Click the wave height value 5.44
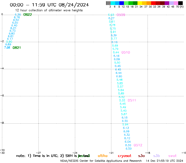 coord(116,52)
